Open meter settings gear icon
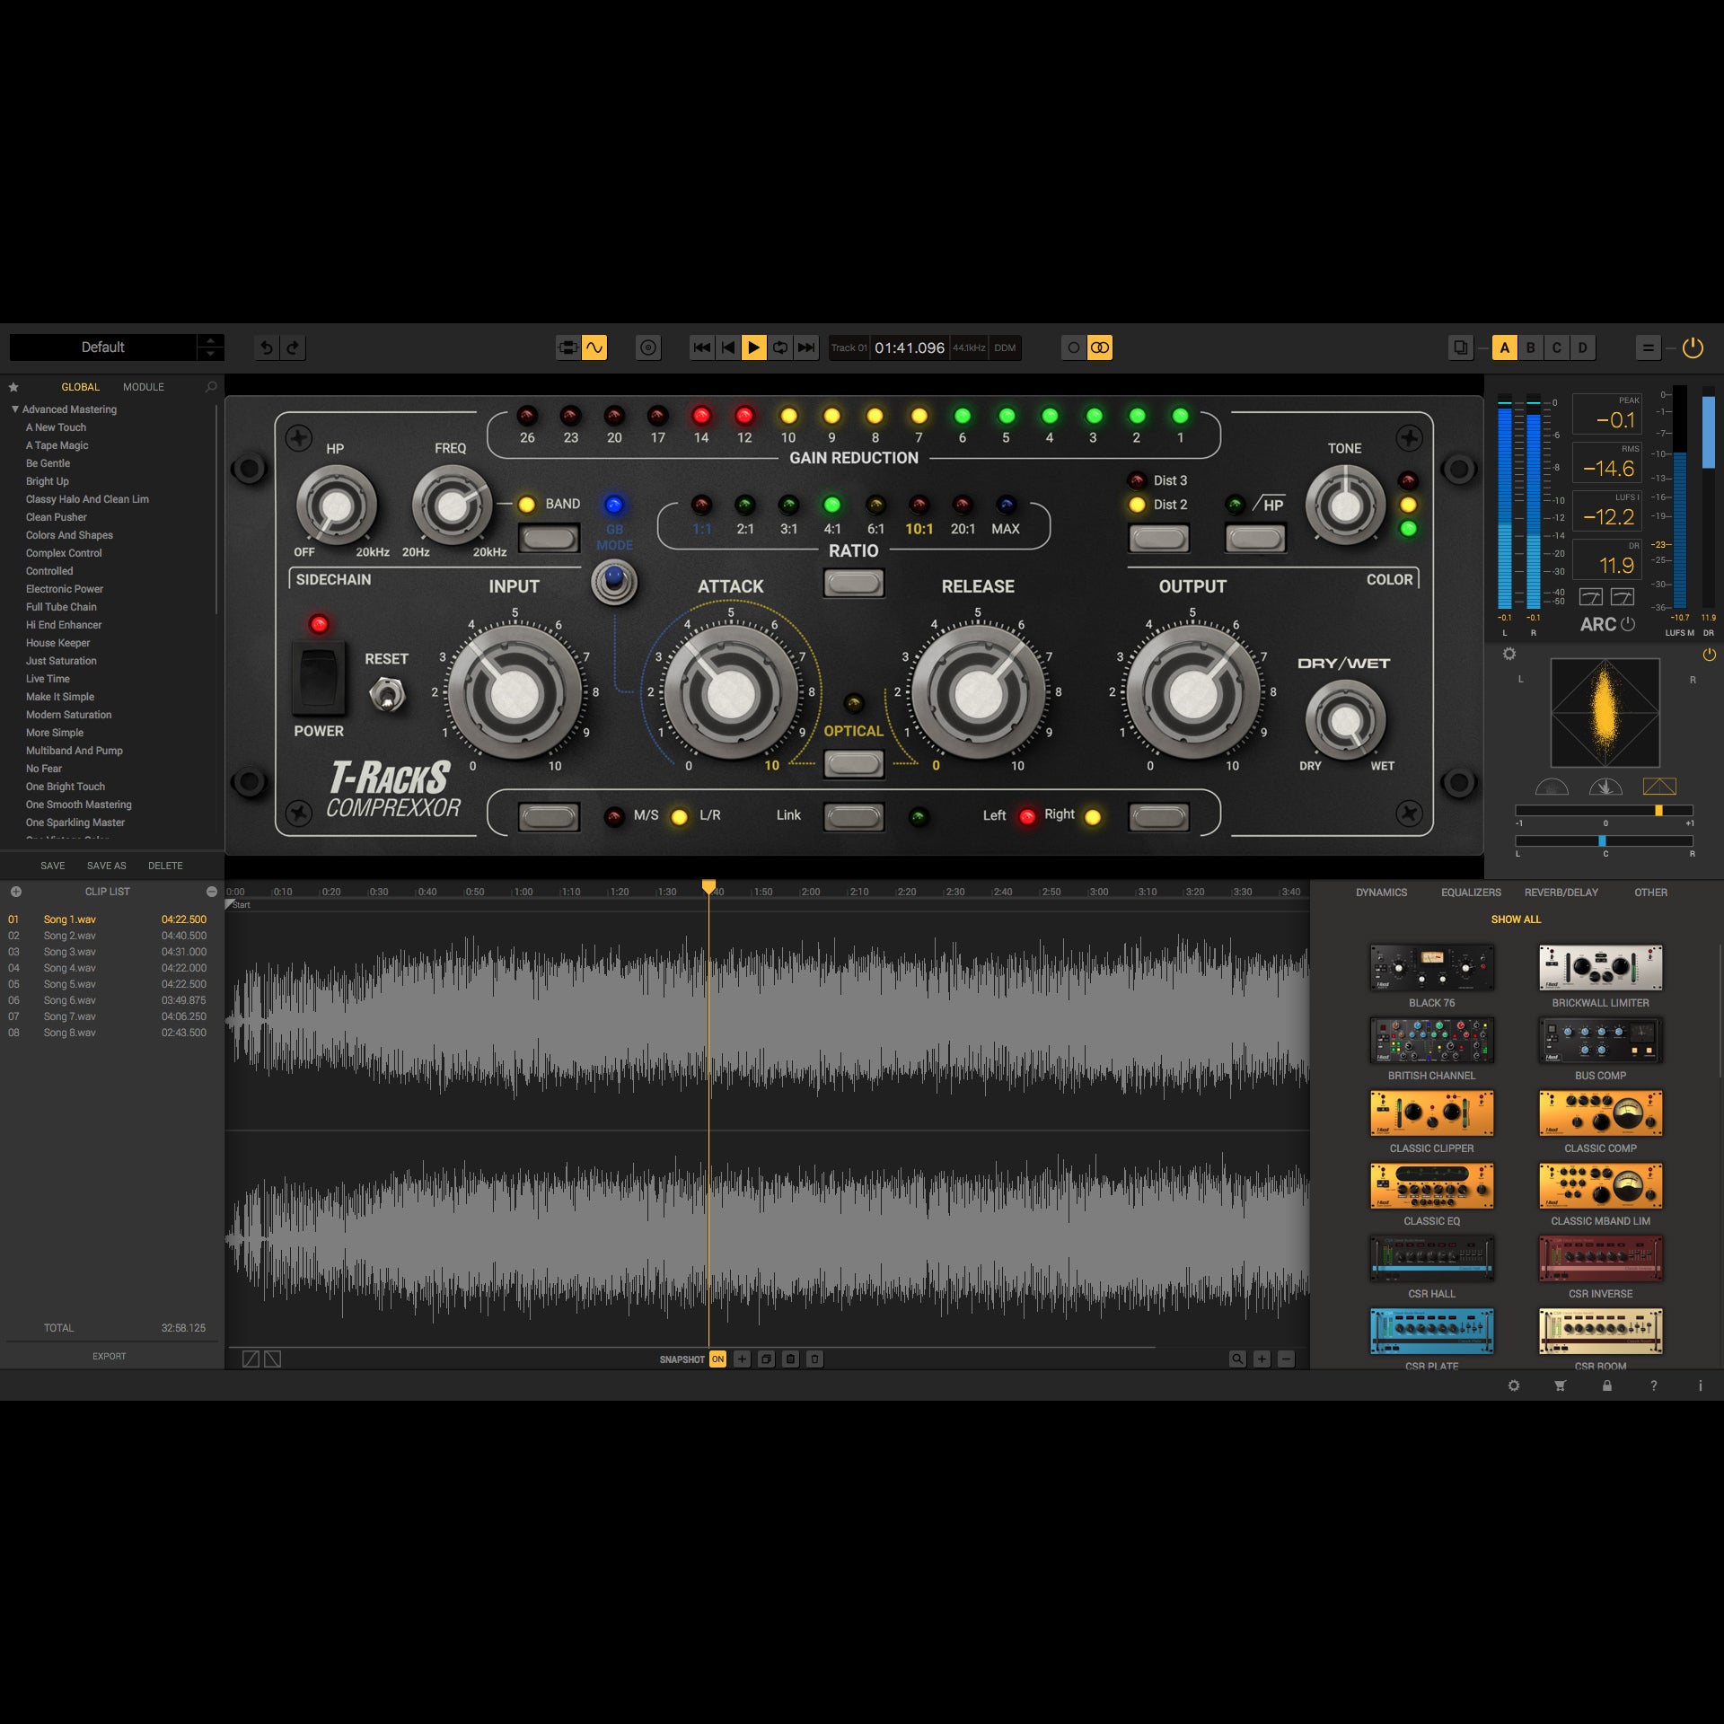Viewport: 1724px width, 1724px height. [1509, 655]
